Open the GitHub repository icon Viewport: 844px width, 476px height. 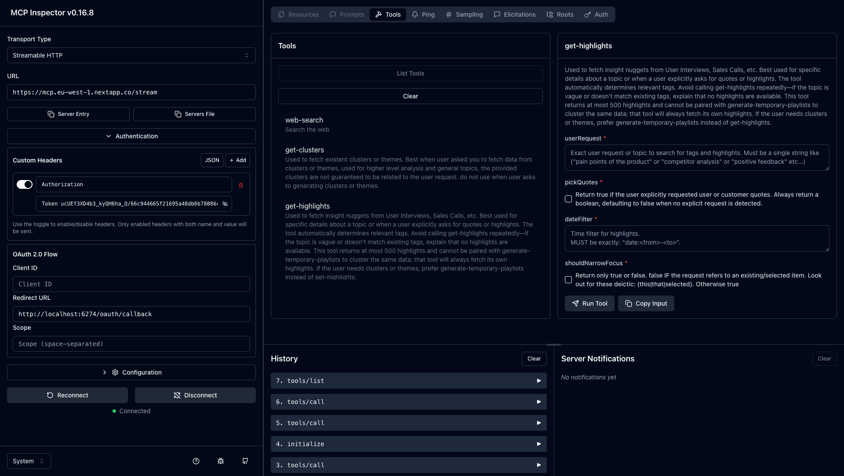[x=245, y=461]
